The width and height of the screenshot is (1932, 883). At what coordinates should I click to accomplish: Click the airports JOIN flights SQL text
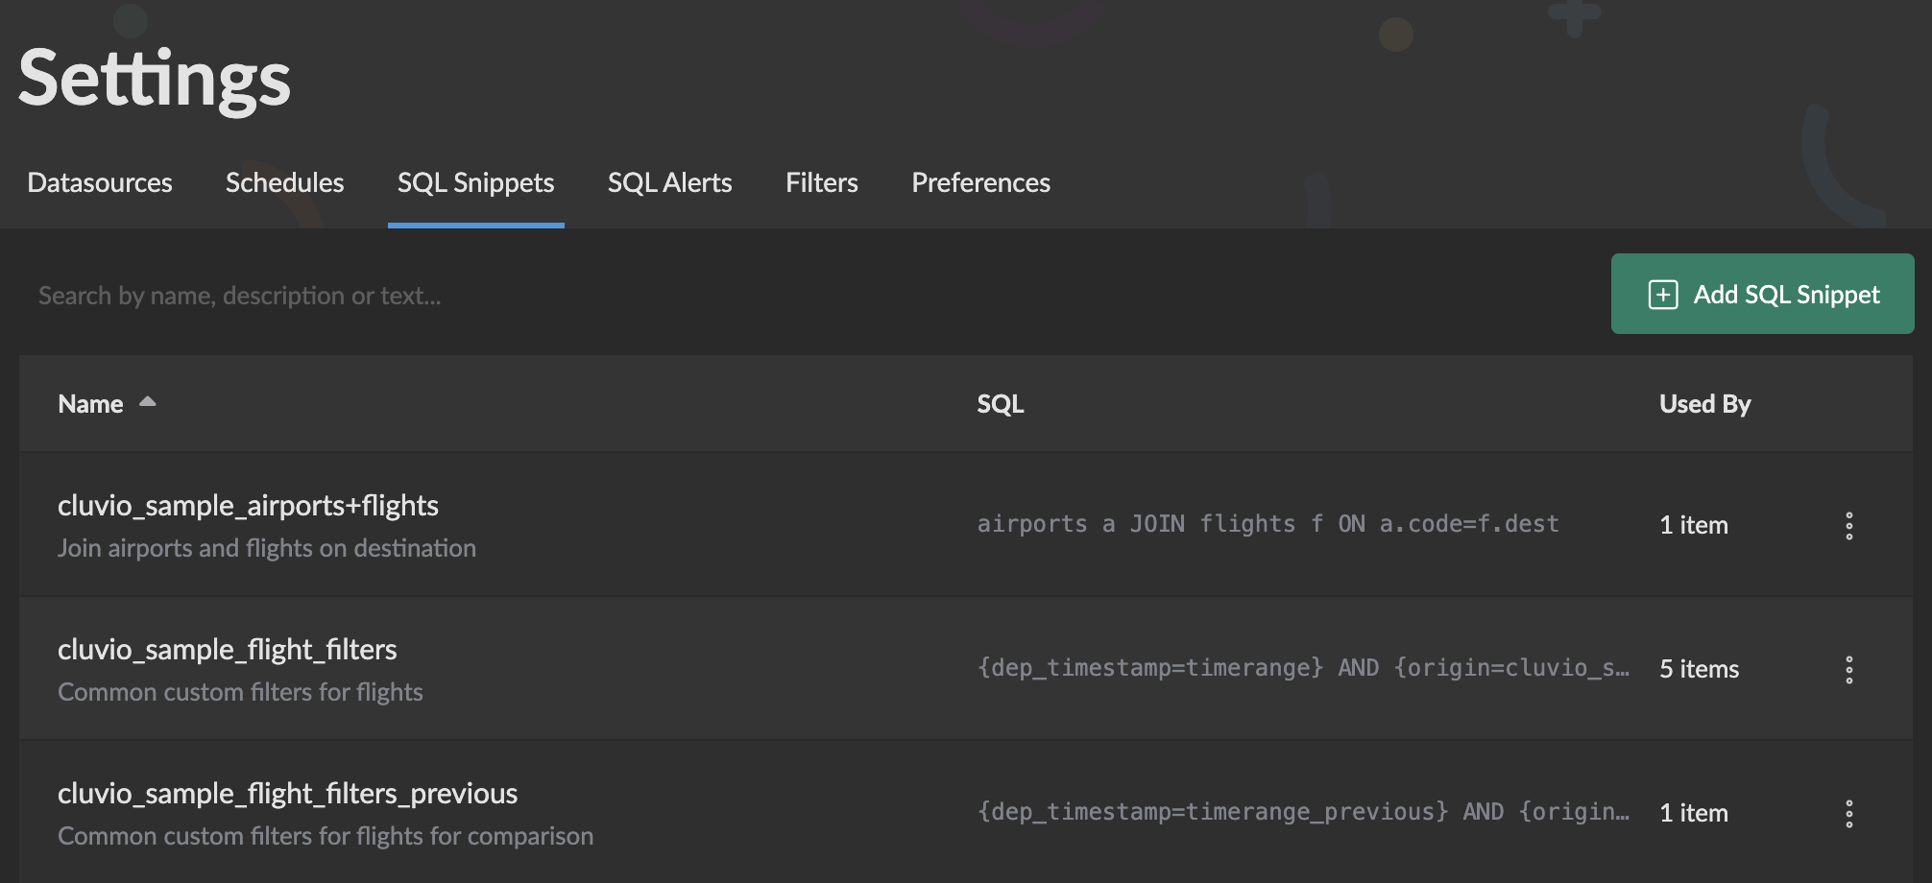click(x=1268, y=524)
